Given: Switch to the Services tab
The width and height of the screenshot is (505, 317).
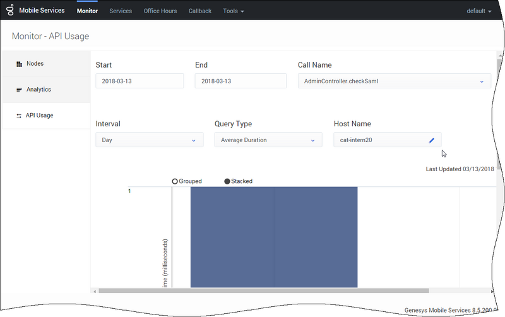Looking at the screenshot, I should (121, 11).
